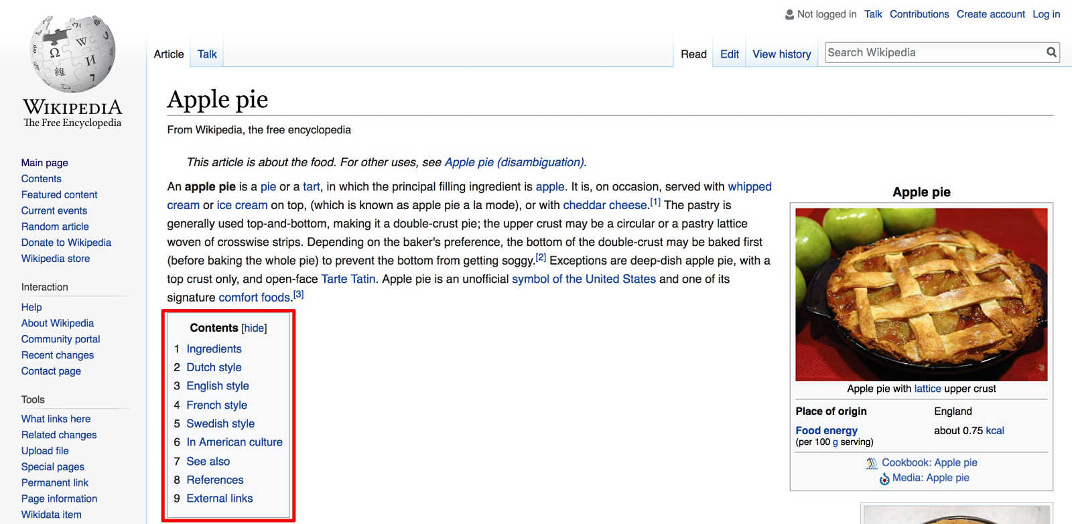Open Recent changes link

click(58, 355)
